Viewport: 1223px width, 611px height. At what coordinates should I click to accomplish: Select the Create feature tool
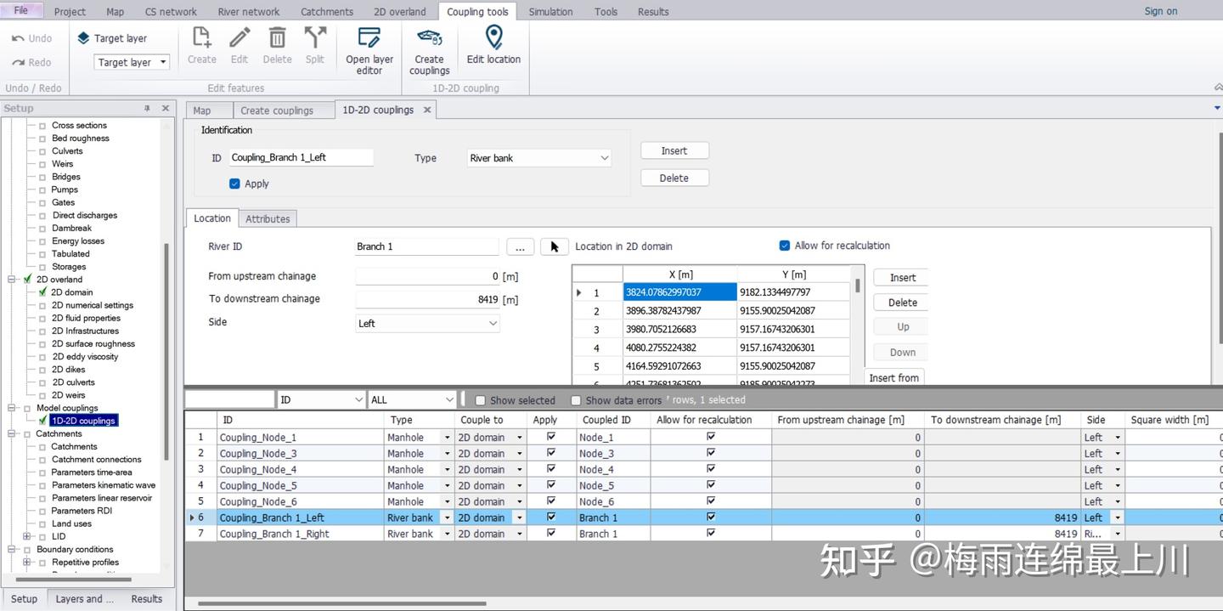pyautogui.click(x=201, y=46)
